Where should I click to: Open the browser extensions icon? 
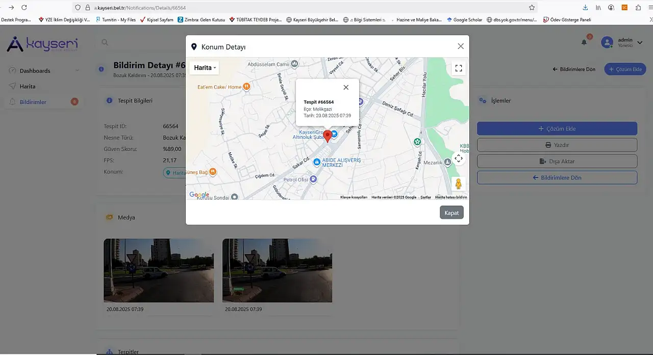point(638,8)
